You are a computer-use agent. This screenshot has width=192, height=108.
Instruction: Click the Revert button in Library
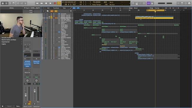(10, 106)
